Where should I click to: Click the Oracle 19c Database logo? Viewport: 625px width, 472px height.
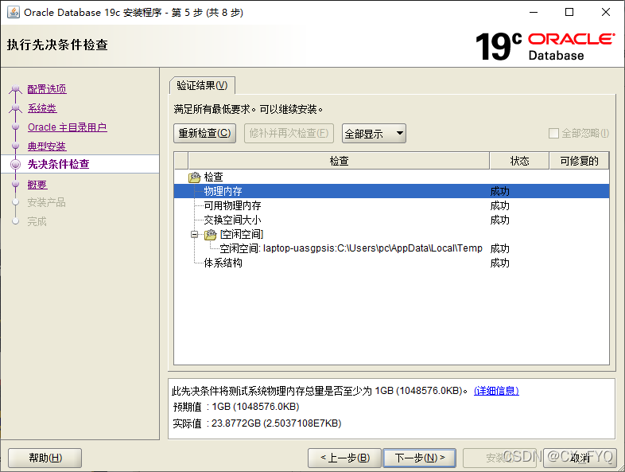tap(545, 46)
